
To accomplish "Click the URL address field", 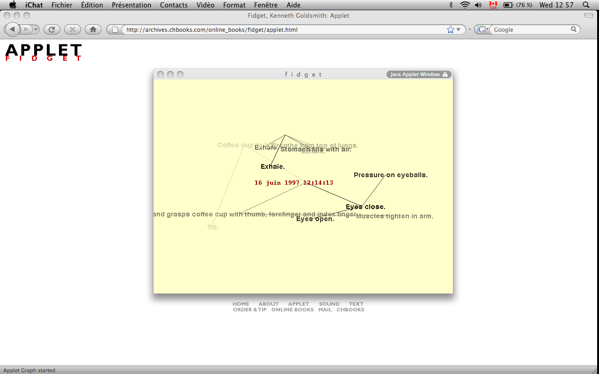I will click(284, 29).
